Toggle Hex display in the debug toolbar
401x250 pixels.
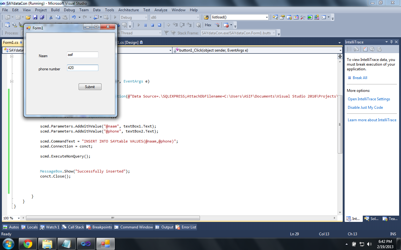(208, 25)
